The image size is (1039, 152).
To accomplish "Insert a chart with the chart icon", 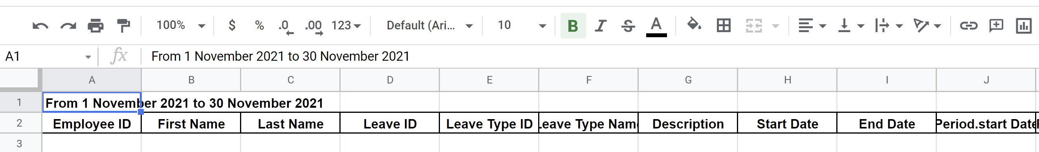I will [x=1024, y=26].
